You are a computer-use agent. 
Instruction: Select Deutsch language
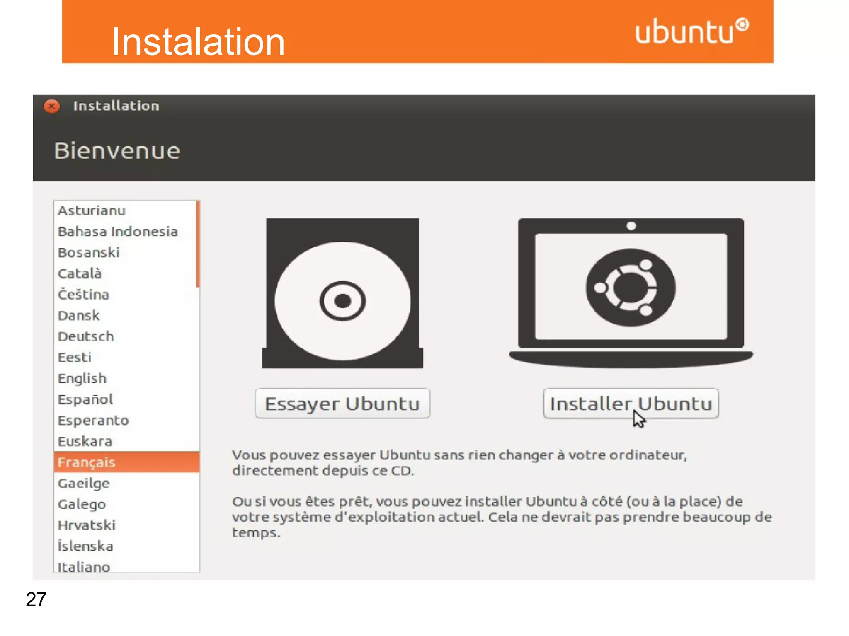pyautogui.click(x=86, y=336)
